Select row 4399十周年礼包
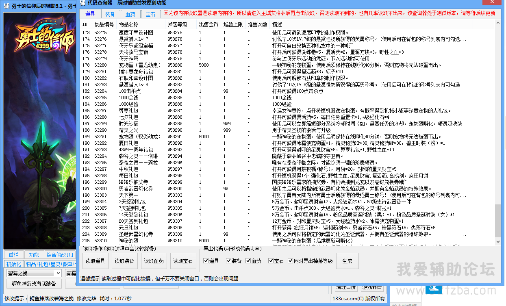This screenshot has width=506, height=306. (287, 150)
